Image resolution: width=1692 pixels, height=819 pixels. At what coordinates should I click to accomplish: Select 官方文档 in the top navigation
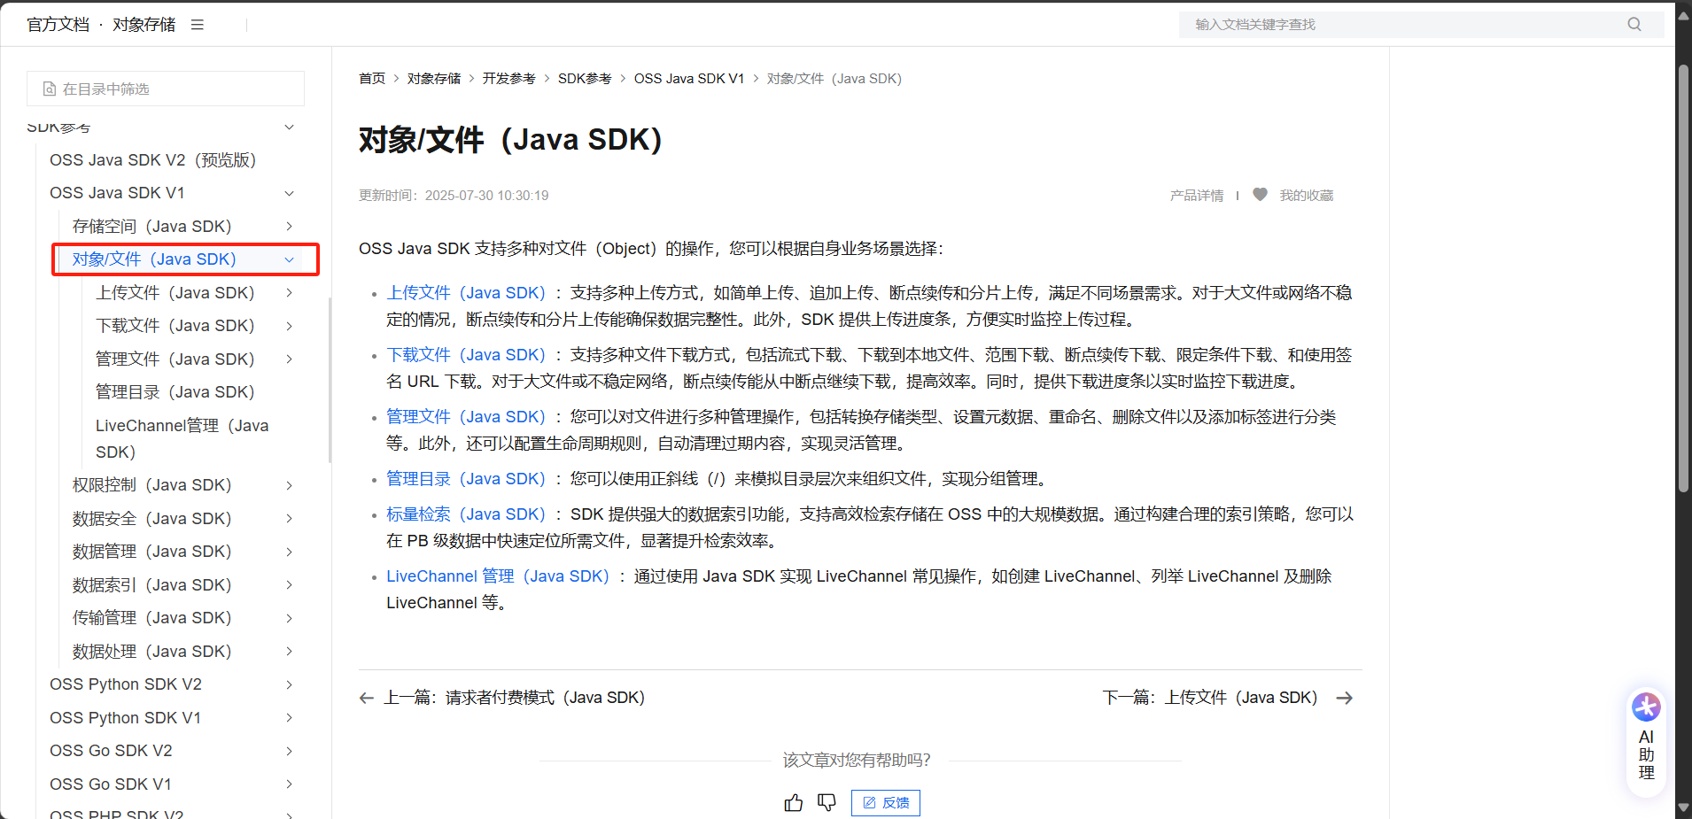[58, 24]
